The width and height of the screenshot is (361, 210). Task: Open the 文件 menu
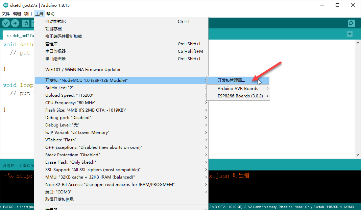click(6, 14)
